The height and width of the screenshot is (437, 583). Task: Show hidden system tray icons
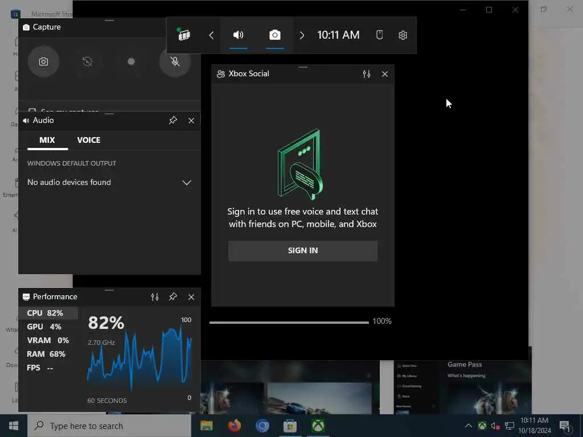click(x=469, y=426)
